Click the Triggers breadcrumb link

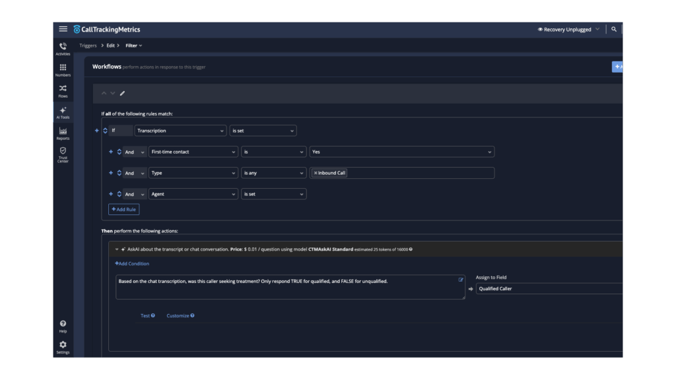pyautogui.click(x=87, y=45)
